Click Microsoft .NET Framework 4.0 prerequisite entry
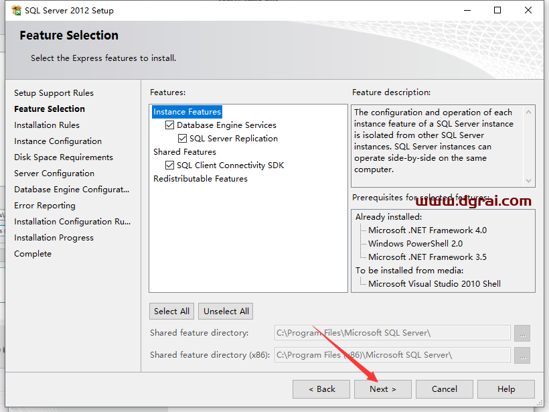 coord(427,230)
